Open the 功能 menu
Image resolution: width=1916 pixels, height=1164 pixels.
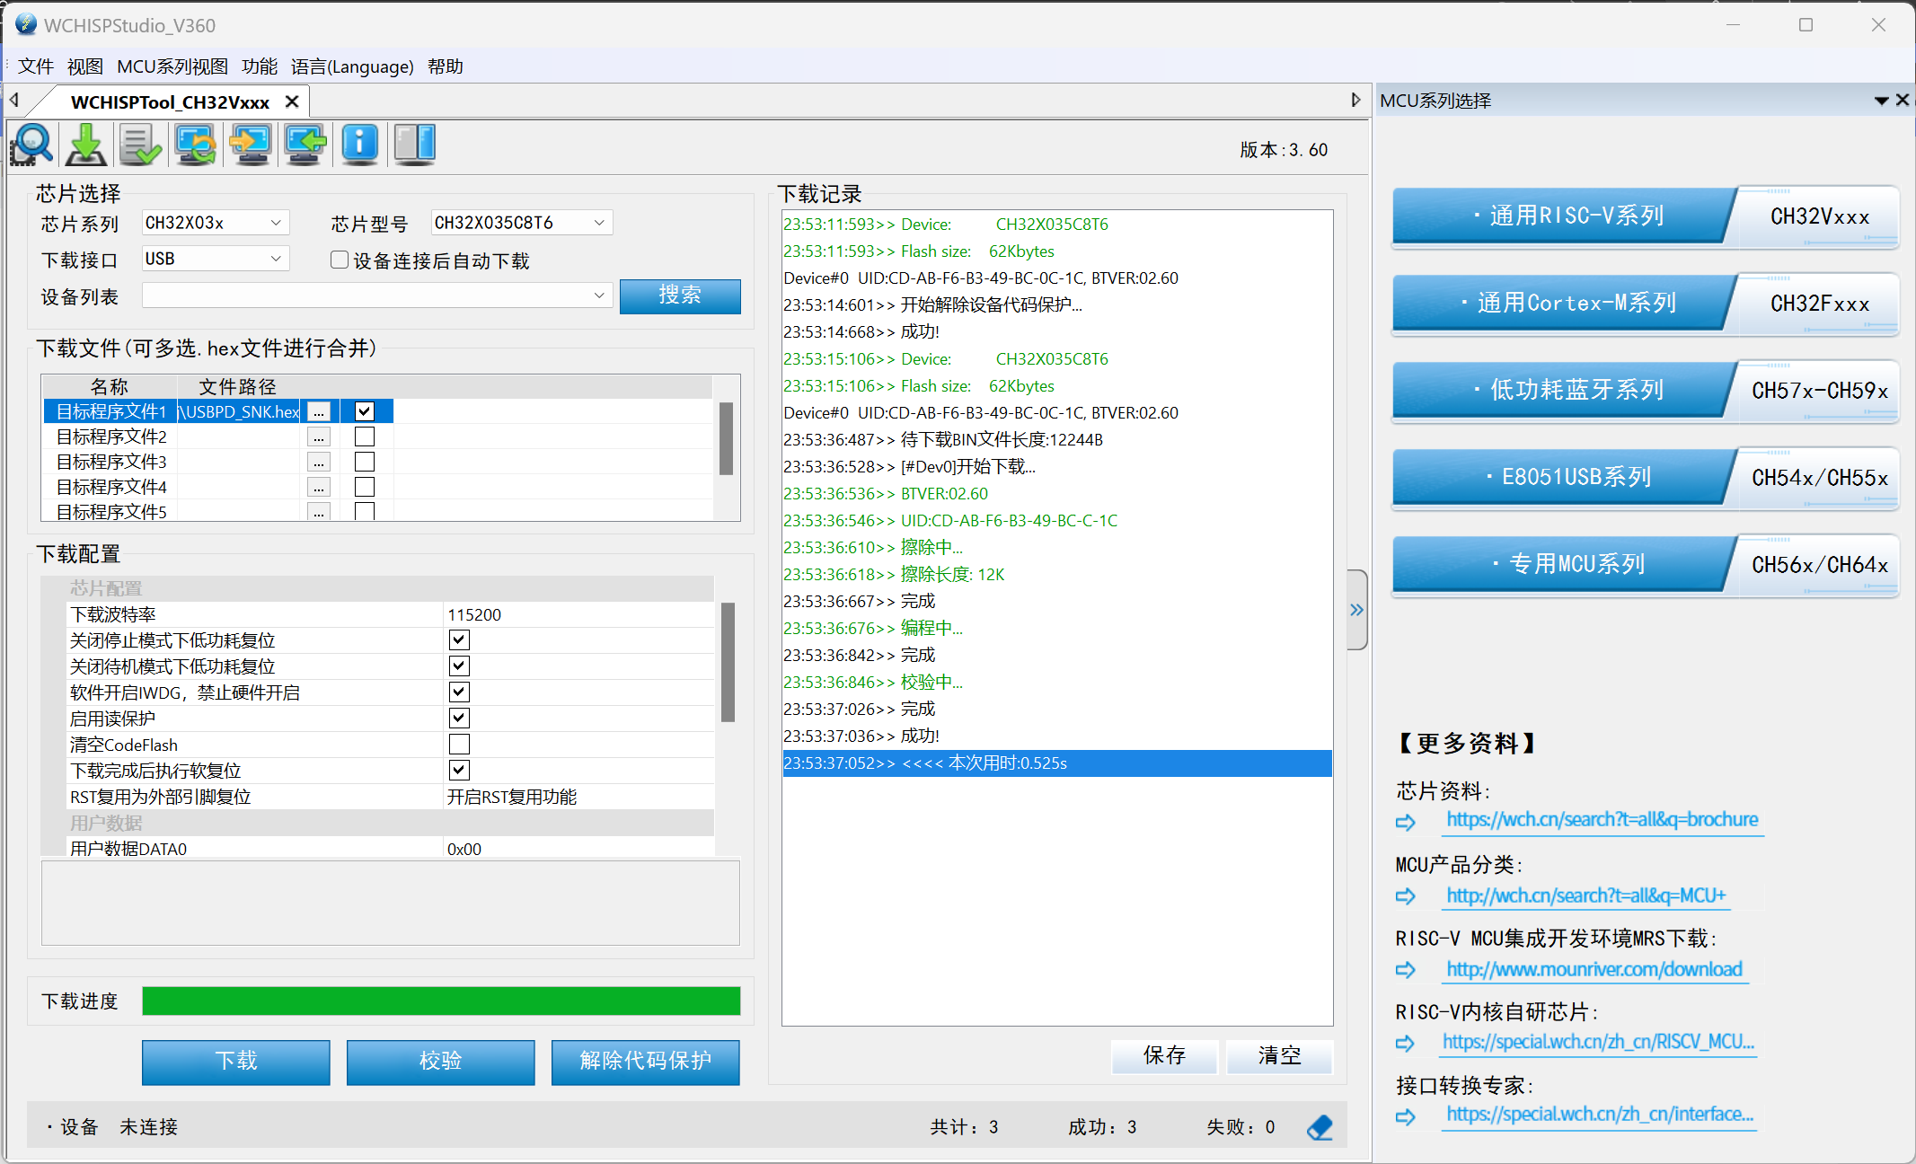[260, 66]
